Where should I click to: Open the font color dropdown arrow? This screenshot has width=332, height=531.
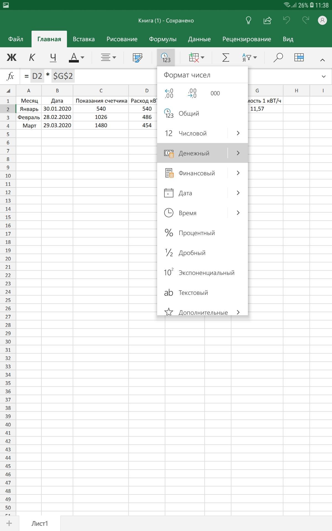(82, 58)
